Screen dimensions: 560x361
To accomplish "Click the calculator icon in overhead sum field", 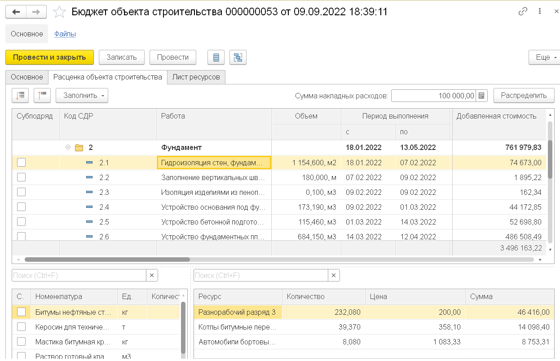I will click(x=481, y=96).
